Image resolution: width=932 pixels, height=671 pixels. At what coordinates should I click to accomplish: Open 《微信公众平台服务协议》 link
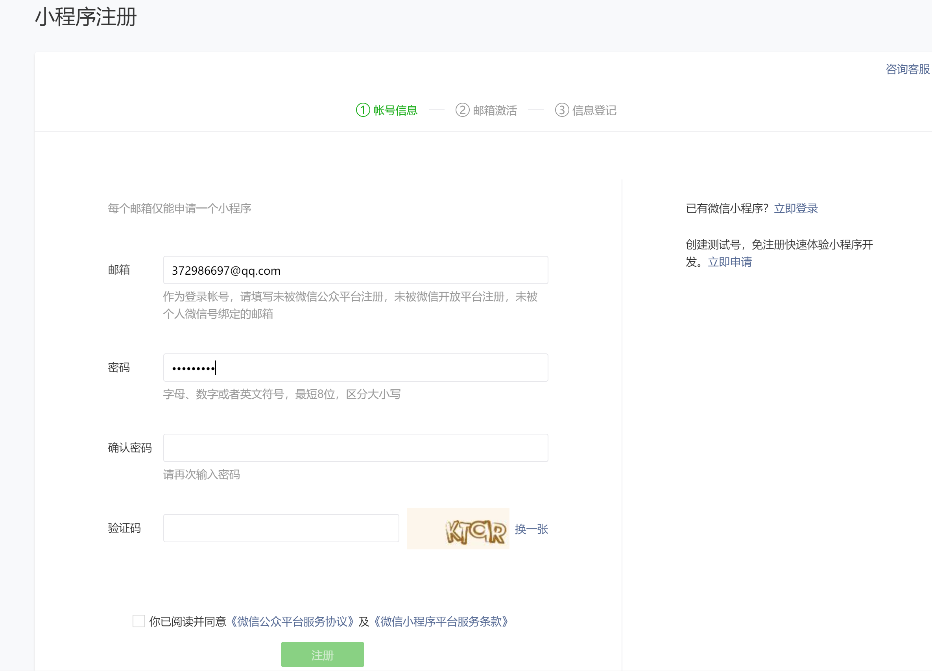coord(292,621)
